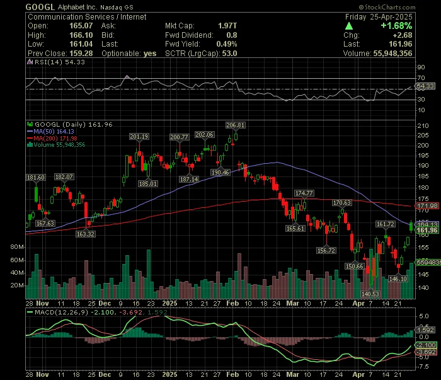The width and height of the screenshot is (441, 380).
Task: Click the MACD line tag '-2.100'
Action: point(426,345)
